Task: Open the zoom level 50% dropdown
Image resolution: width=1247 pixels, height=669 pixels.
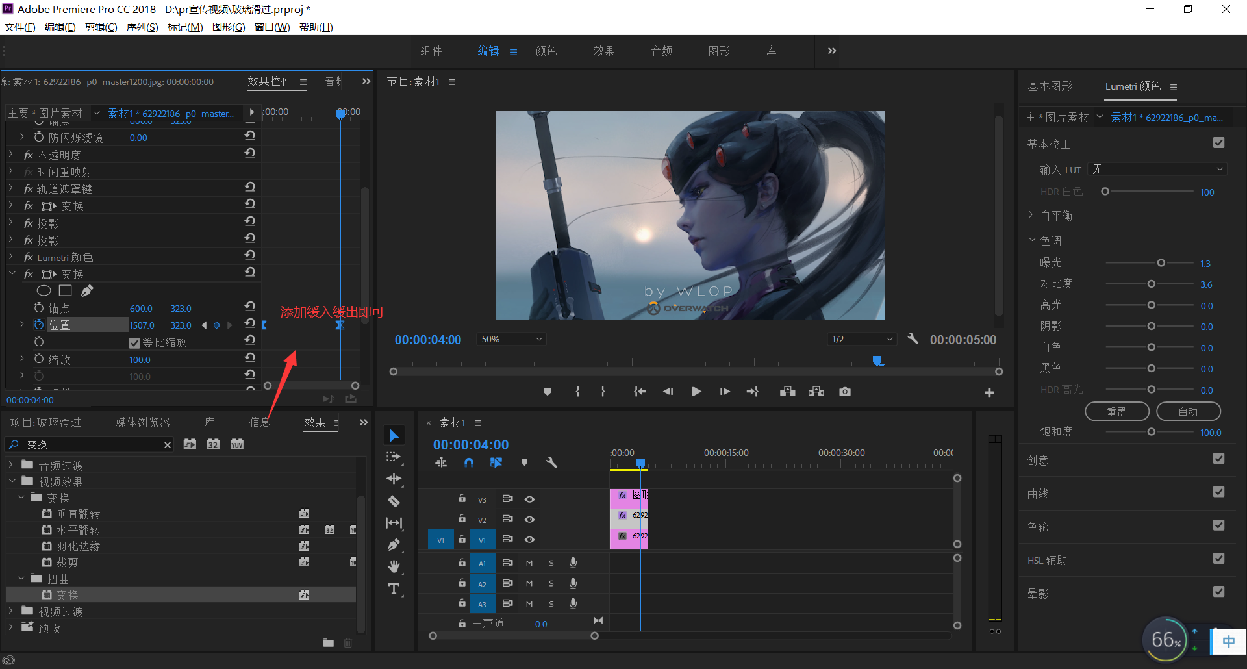Action: coord(511,339)
